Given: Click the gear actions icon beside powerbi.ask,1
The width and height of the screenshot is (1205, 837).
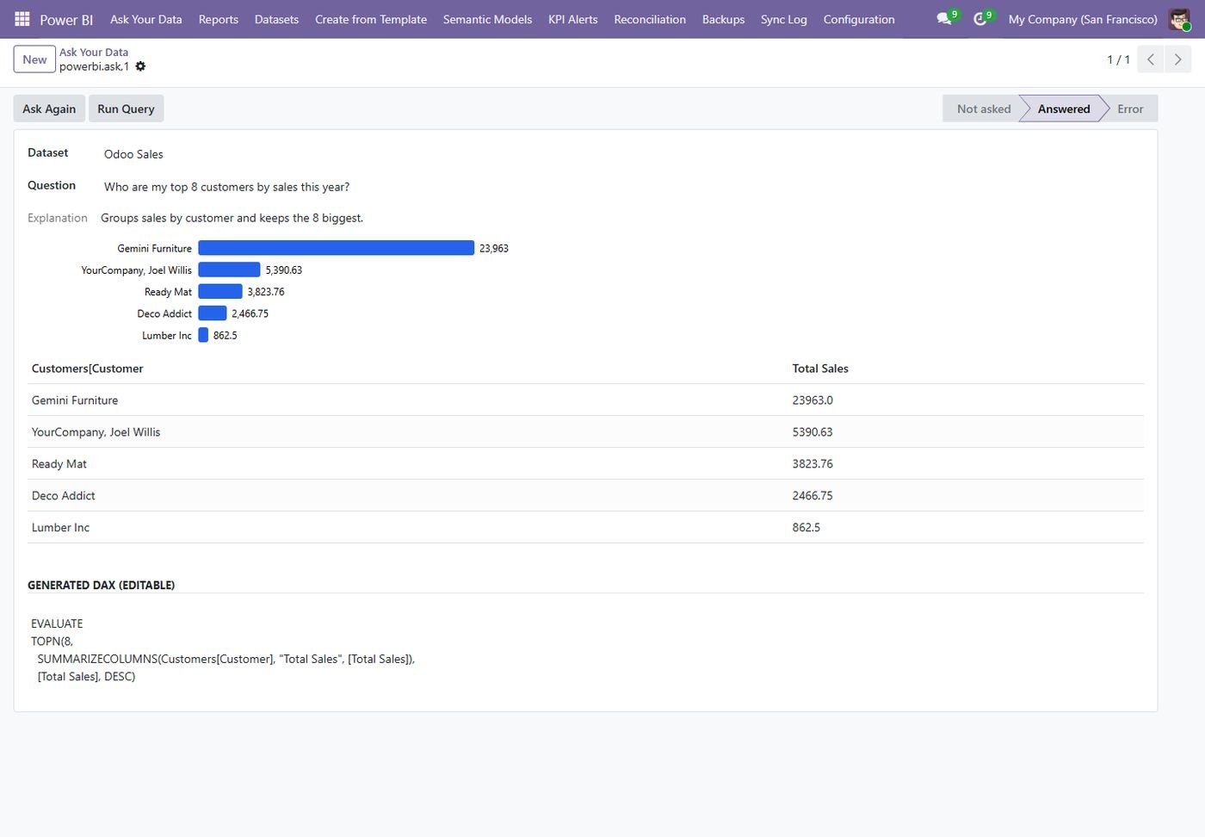Looking at the screenshot, I should [140, 66].
